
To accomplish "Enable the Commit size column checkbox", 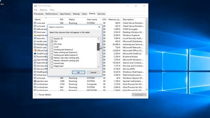I will pos(52,63).
